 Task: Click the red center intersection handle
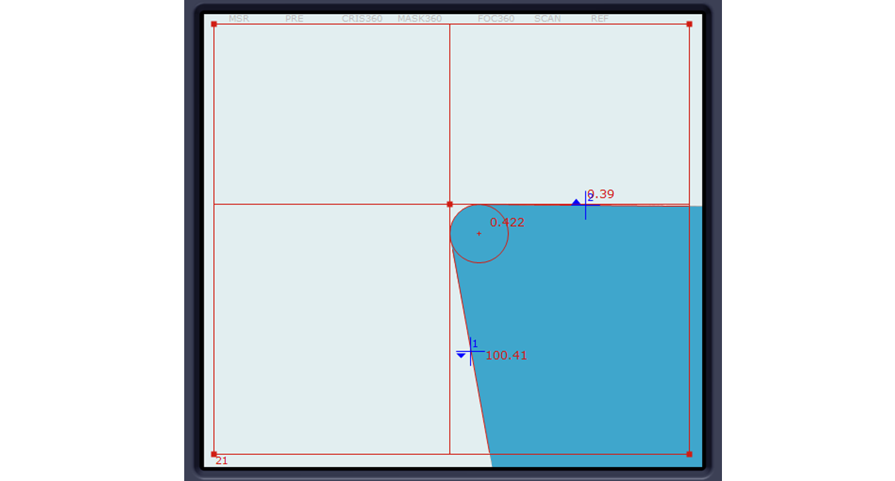click(450, 204)
